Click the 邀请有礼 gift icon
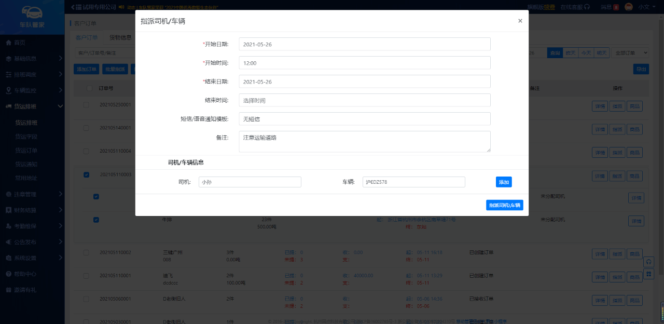Viewport: 664px width, 324px height. click(x=9, y=290)
